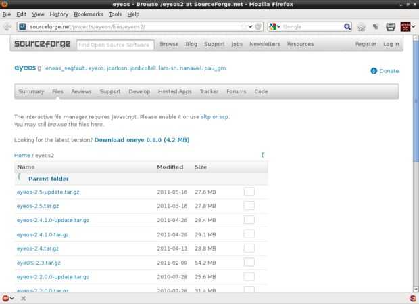419x304 pixels.
Task: Open the Help menu
Action: [133, 14]
